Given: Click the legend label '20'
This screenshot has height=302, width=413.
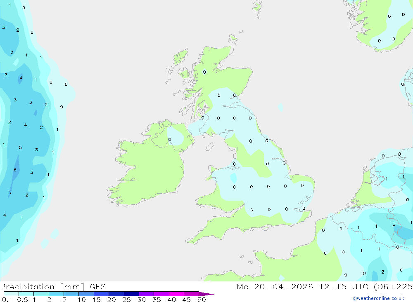Looking at the screenshot, I should tap(112, 300).
